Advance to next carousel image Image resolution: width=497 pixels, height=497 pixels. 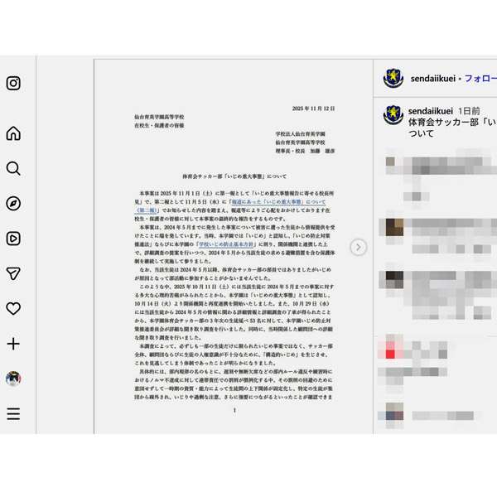pyautogui.click(x=358, y=247)
